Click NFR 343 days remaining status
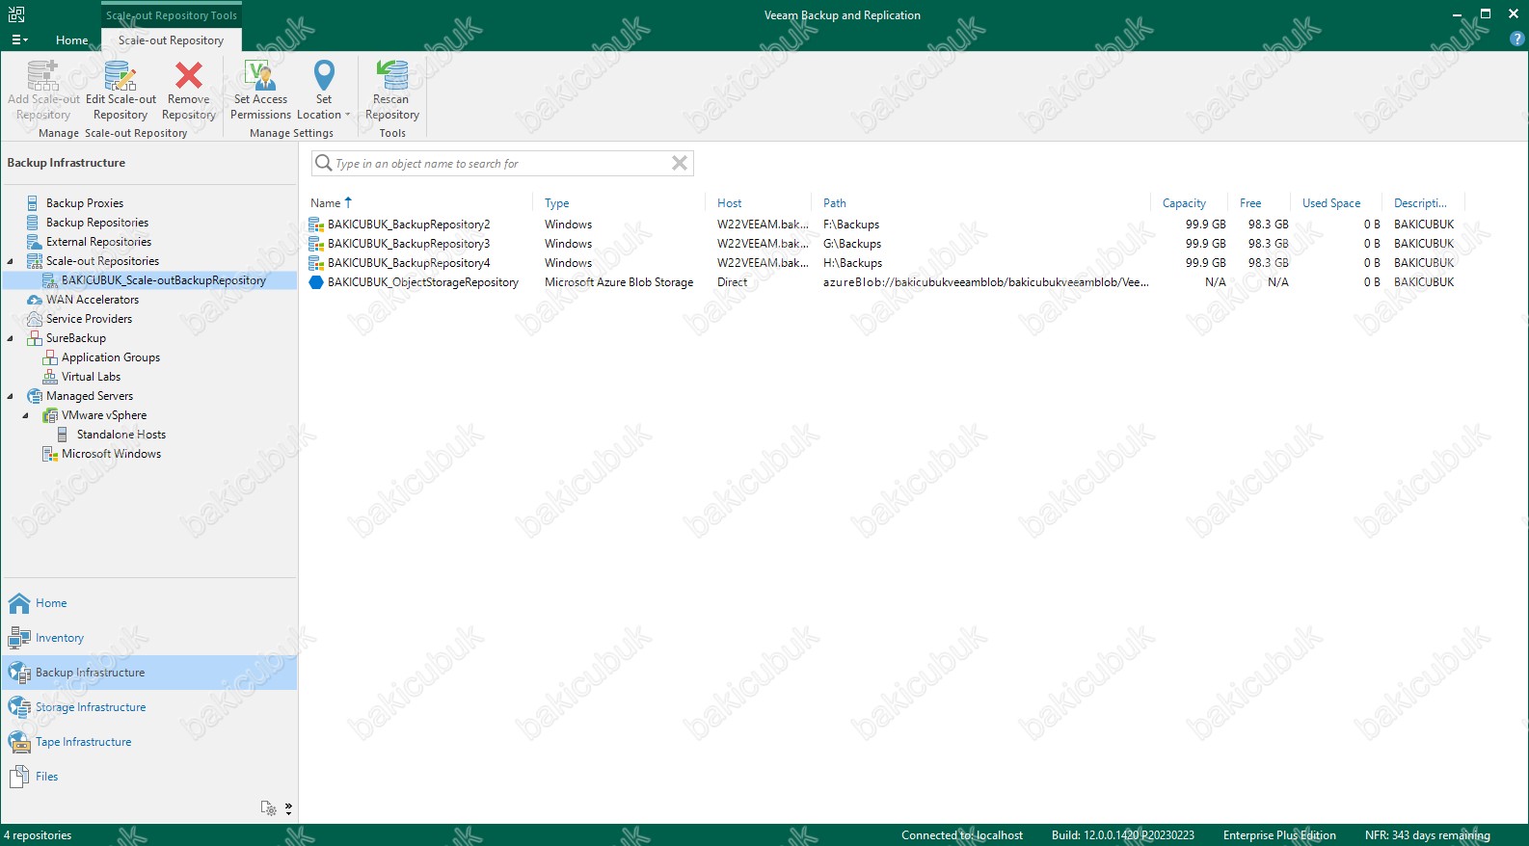 pyautogui.click(x=1428, y=835)
